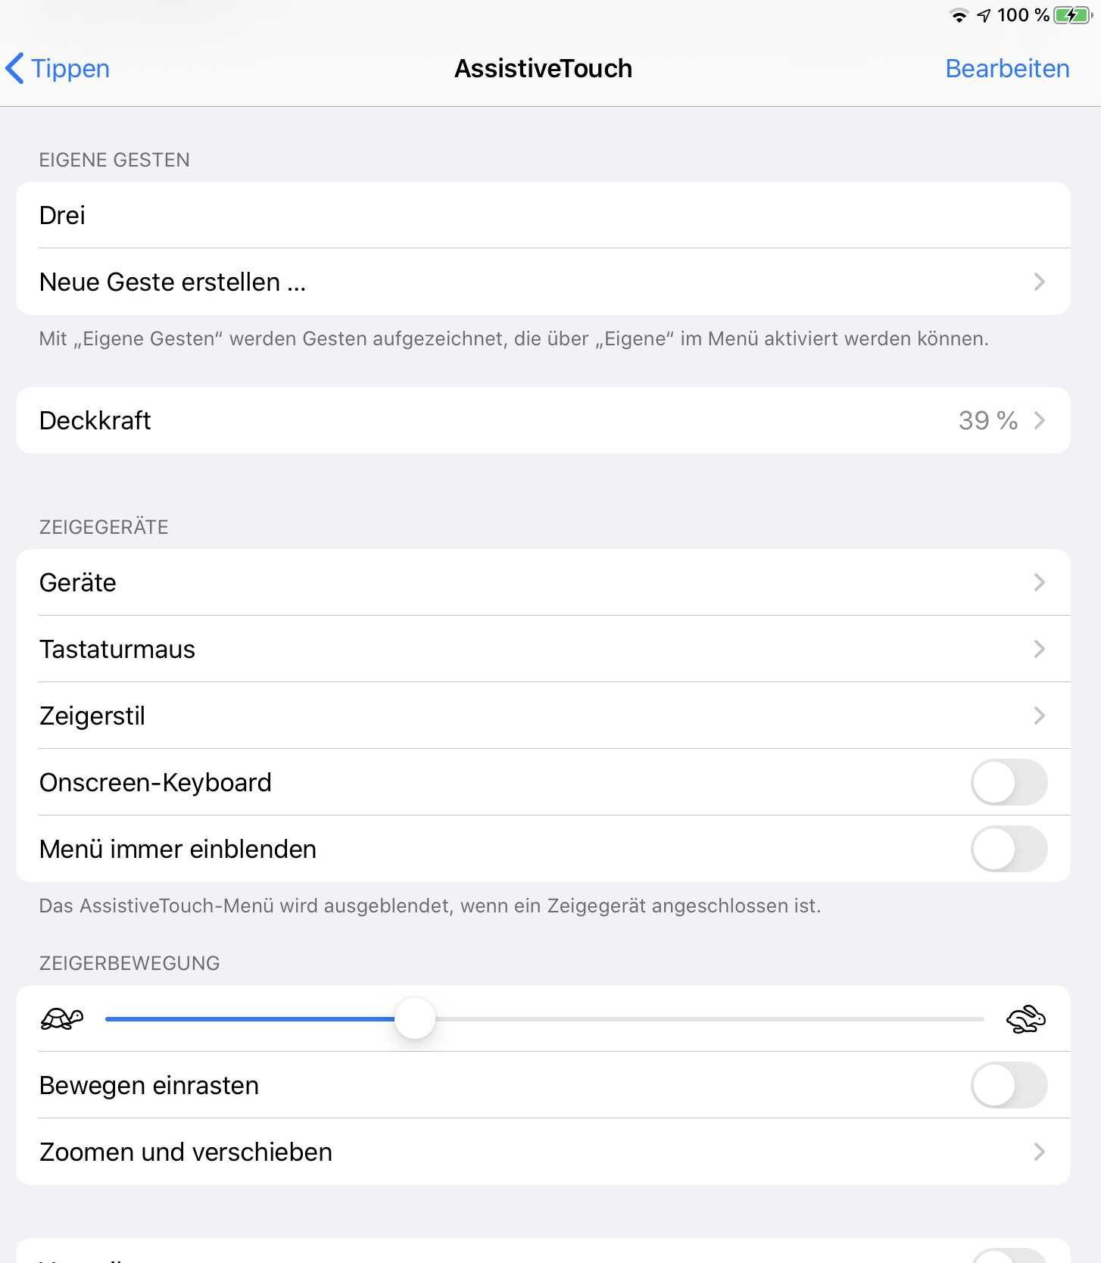Image resolution: width=1101 pixels, height=1263 pixels.
Task: Tap the turtle slow-speed icon
Action: (x=62, y=1019)
